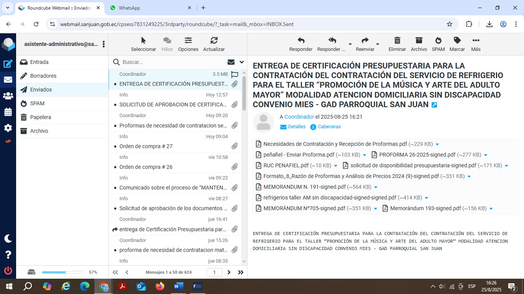Open the Borradores folder

point(43,76)
